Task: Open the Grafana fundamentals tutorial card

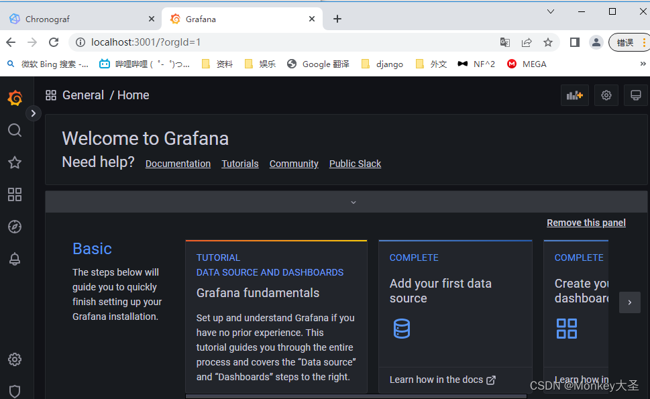Action: [x=276, y=317]
